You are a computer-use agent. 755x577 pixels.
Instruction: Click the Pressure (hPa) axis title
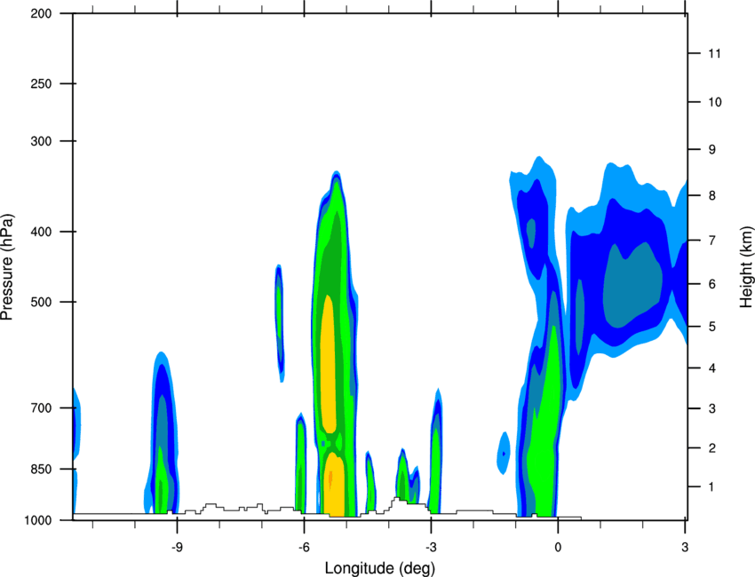coord(7,266)
